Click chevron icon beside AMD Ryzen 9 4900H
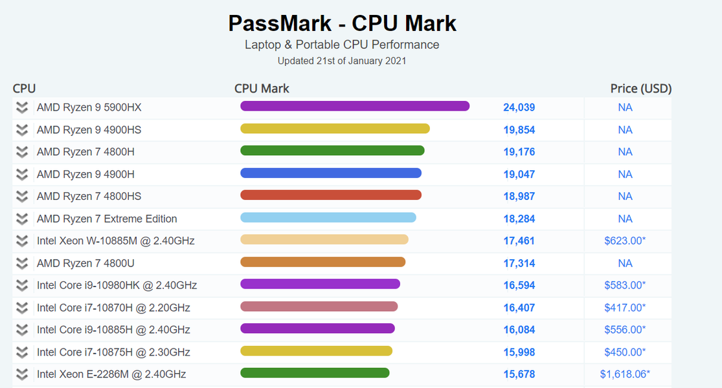The width and height of the screenshot is (722, 388). pos(22,175)
